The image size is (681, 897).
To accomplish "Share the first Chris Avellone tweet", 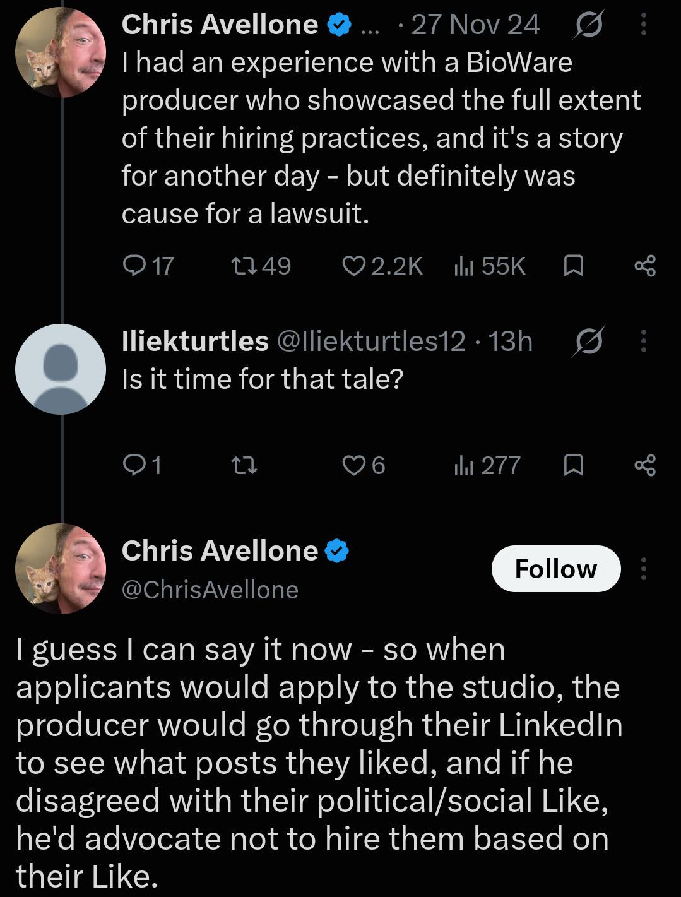I will (645, 266).
